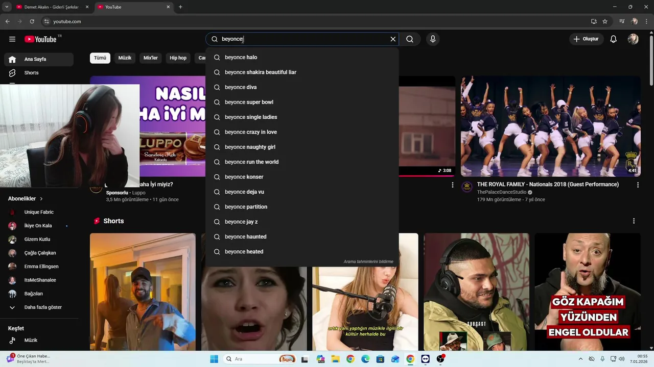This screenshot has width=654, height=367.
Task: Choose "beyonce shakira beautiful liar" suggestion
Action: click(x=302, y=72)
